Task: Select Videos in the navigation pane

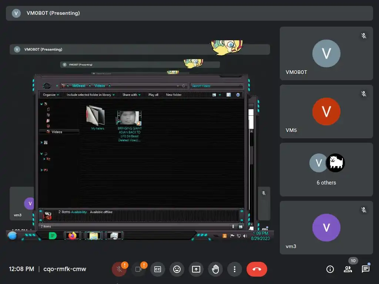Action: coord(59,132)
